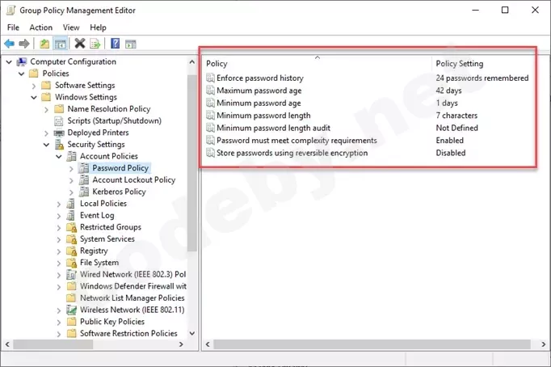Screen dimensions: 551x367
Task: Open the Help question mark toolbar icon
Action: [x=116, y=44]
